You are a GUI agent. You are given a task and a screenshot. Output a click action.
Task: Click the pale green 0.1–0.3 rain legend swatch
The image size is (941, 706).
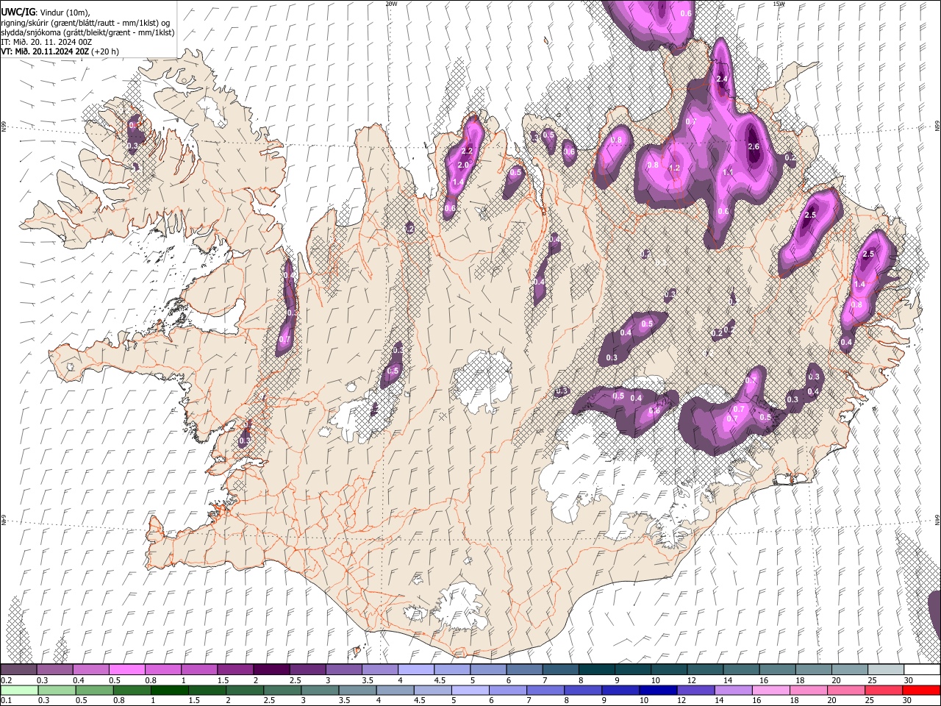19,690
